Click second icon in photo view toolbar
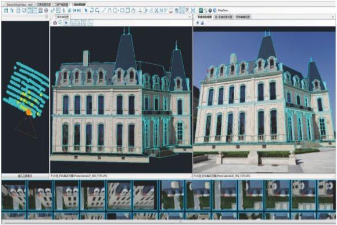Image resolution: width=337 pixels, height=225 pixels. 202,22
